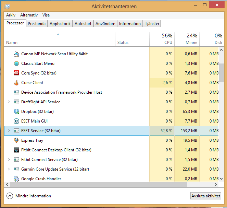Switch to the Prestanda tab
The height and width of the screenshot is (208, 227).
pyautogui.click(x=37, y=24)
